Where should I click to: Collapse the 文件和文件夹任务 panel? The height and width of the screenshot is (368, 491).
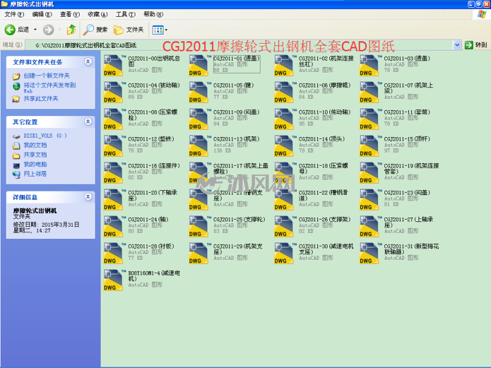point(88,62)
